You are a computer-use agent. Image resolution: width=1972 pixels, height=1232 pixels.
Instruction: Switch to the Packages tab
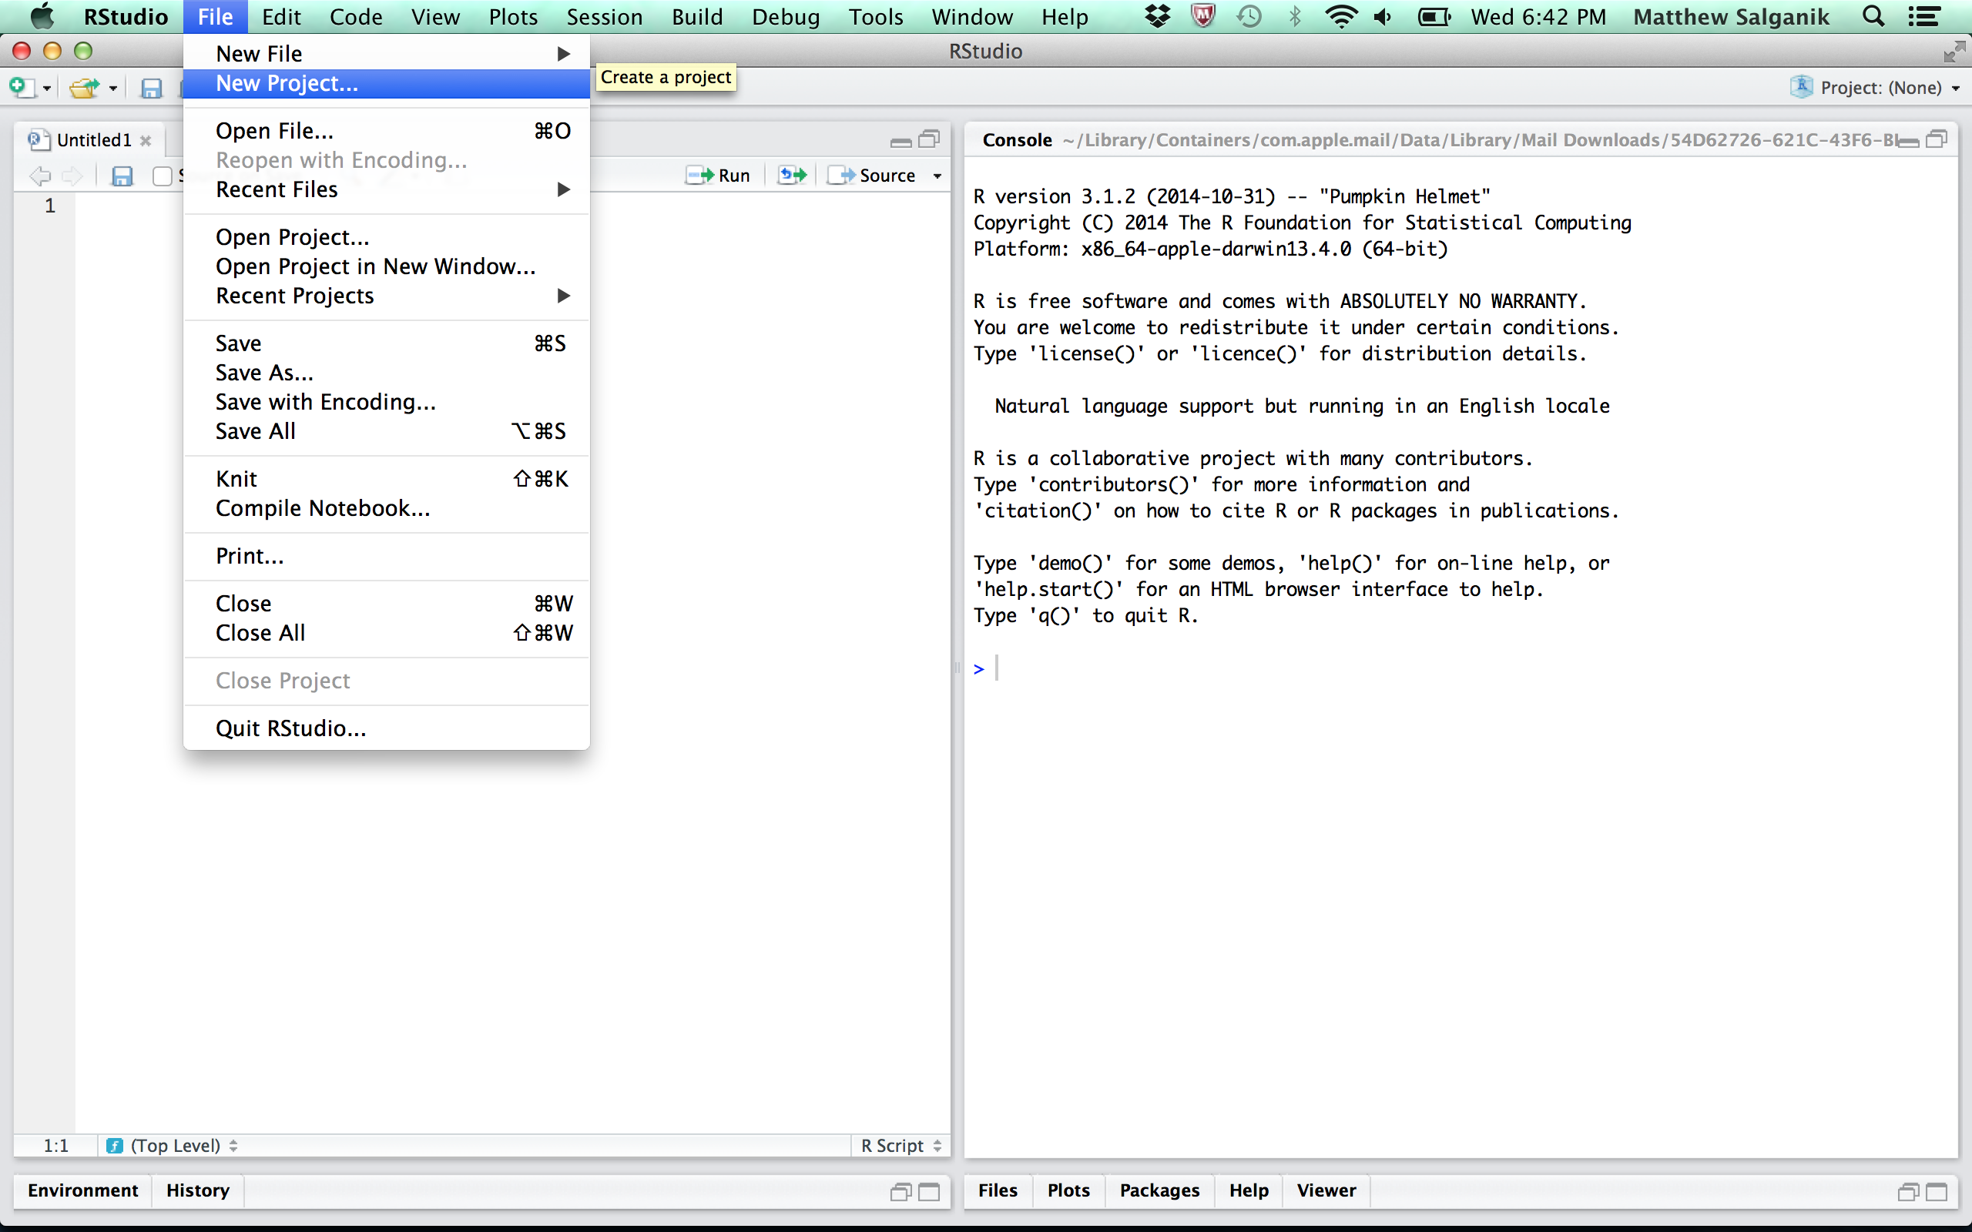[x=1159, y=1190]
